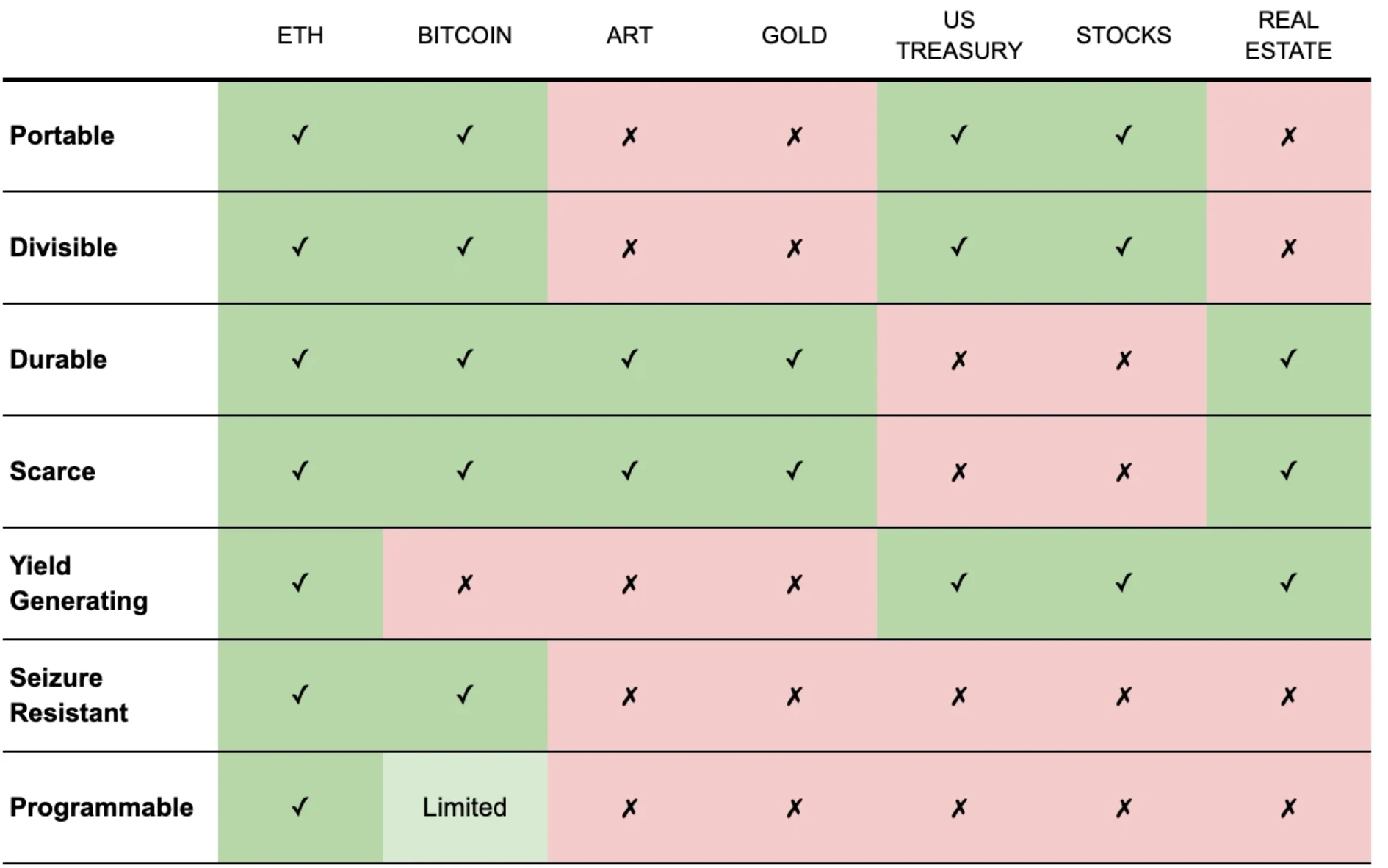
Task: Click the Programmable row label
Action: [x=101, y=807]
